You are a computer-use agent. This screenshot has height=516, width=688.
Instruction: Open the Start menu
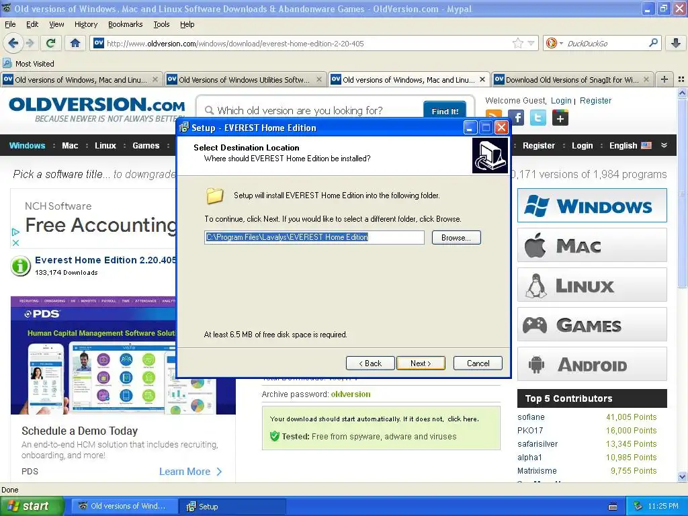pyautogui.click(x=32, y=507)
